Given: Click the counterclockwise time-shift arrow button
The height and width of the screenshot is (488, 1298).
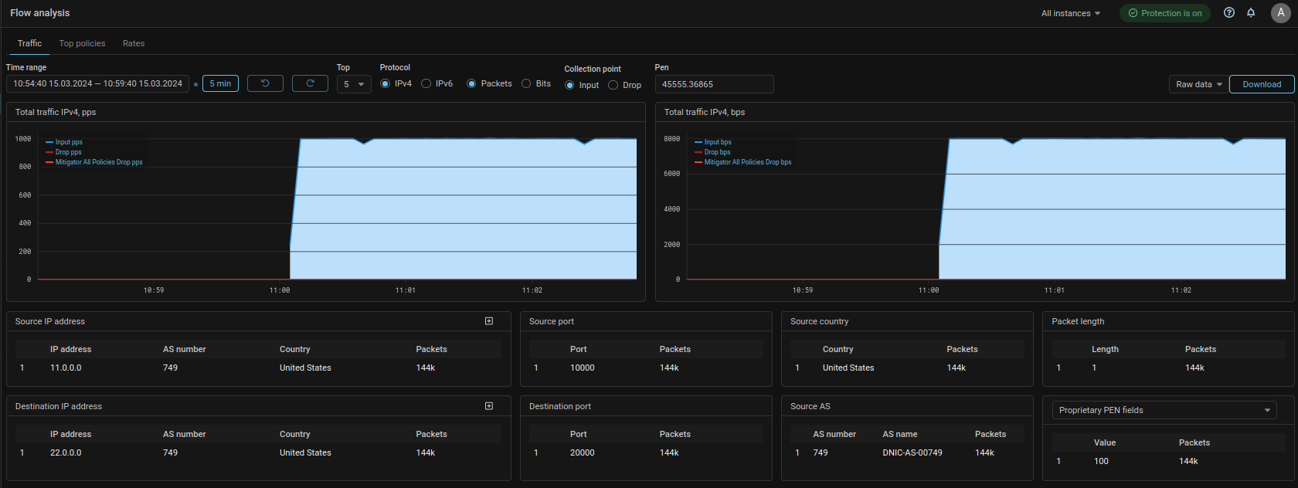Looking at the screenshot, I should coord(265,83).
